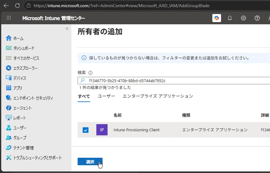
Task: Click the info icon in filter notice
Action: point(84,58)
